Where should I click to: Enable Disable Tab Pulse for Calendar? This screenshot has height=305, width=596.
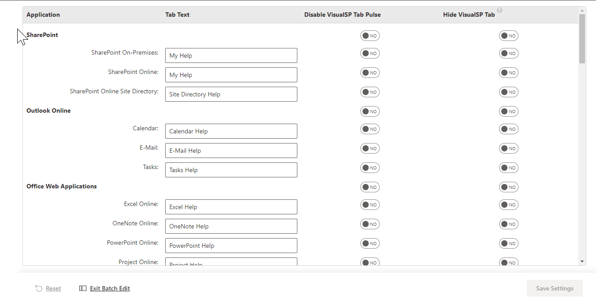point(370,129)
